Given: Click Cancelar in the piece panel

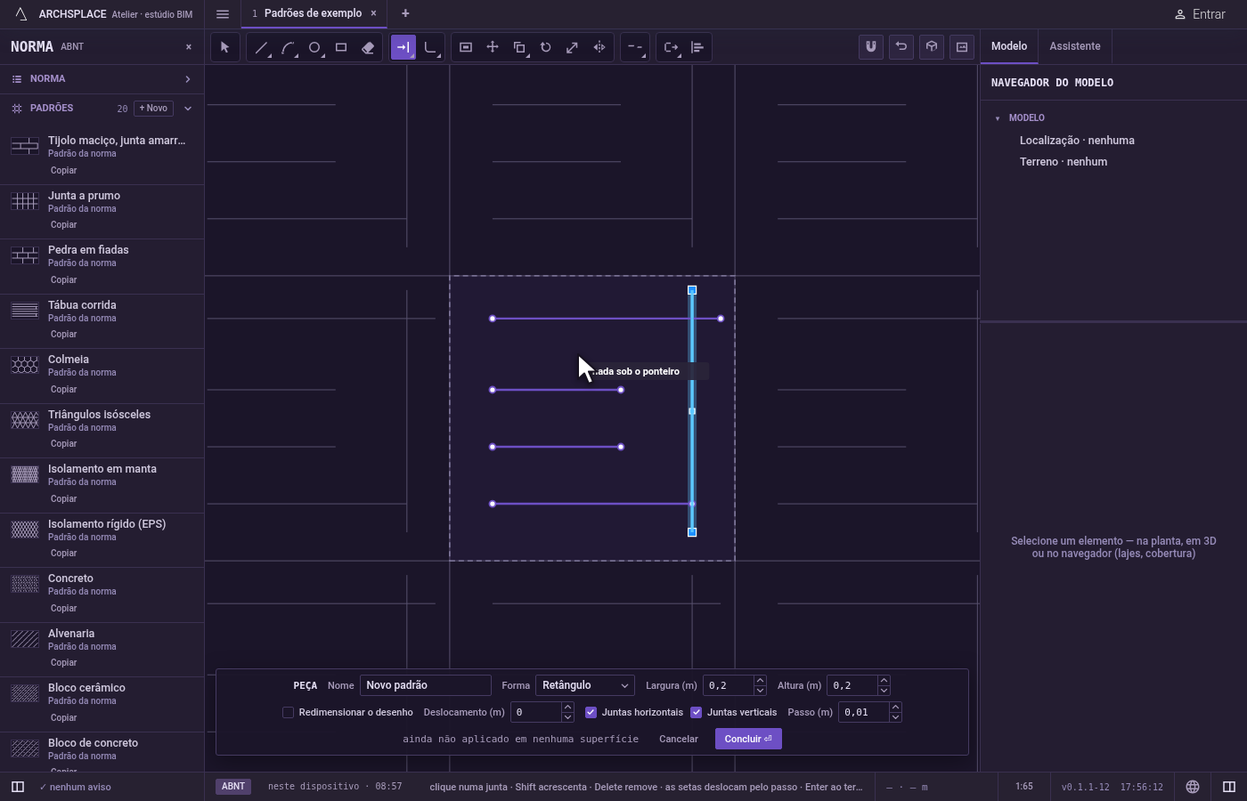Looking at the screenshot, I should (x=679, y=739).
